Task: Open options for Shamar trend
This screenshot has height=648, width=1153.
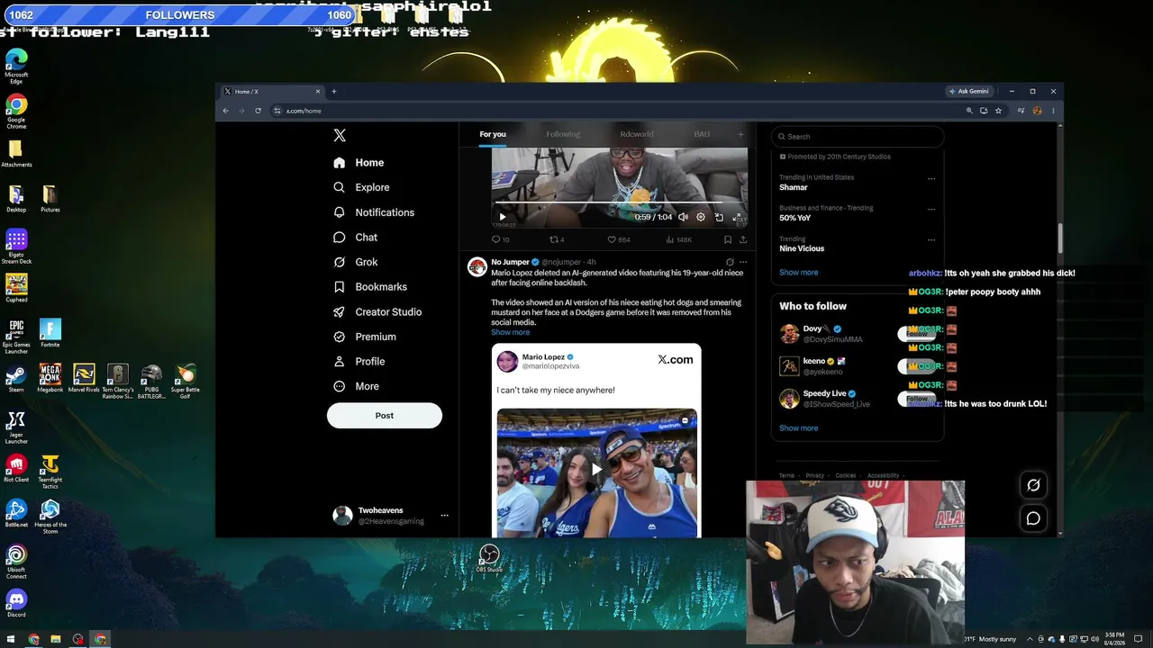Action: 931,179
